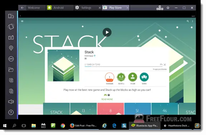
Task: Close the Settings tab
Action: coord(100,8)
